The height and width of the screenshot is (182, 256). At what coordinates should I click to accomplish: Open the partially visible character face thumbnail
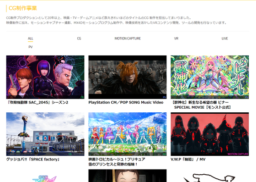[x=128, y=176]
